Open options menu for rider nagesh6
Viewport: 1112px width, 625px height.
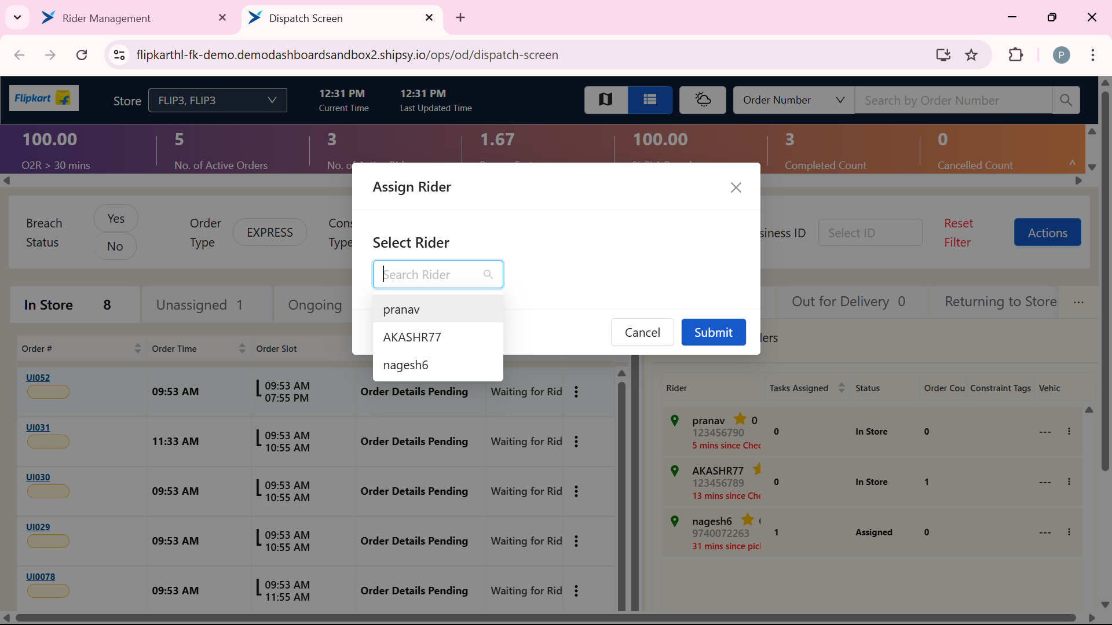(x=1069, y=532)
